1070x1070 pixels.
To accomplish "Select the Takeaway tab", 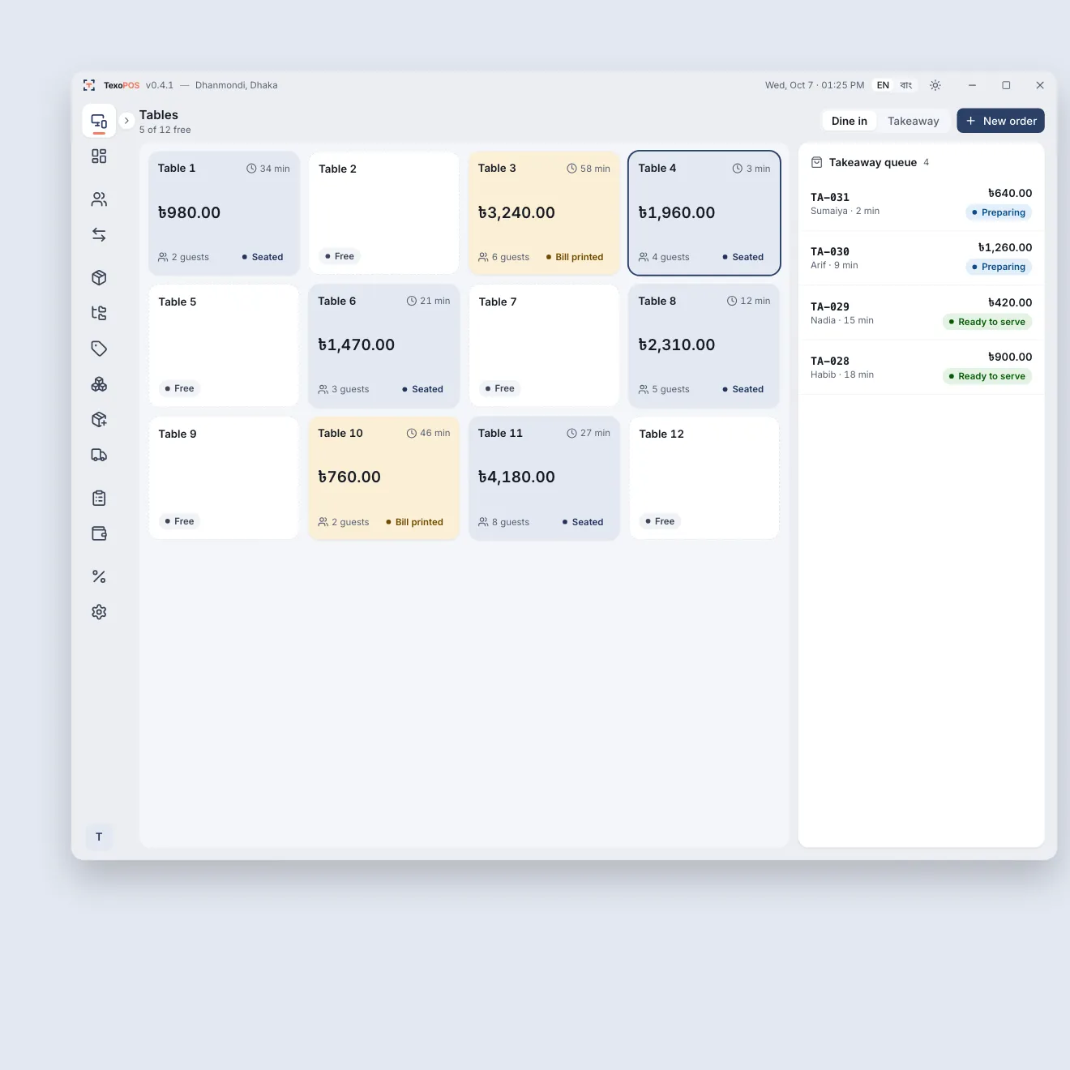I will tap(914, 121).
